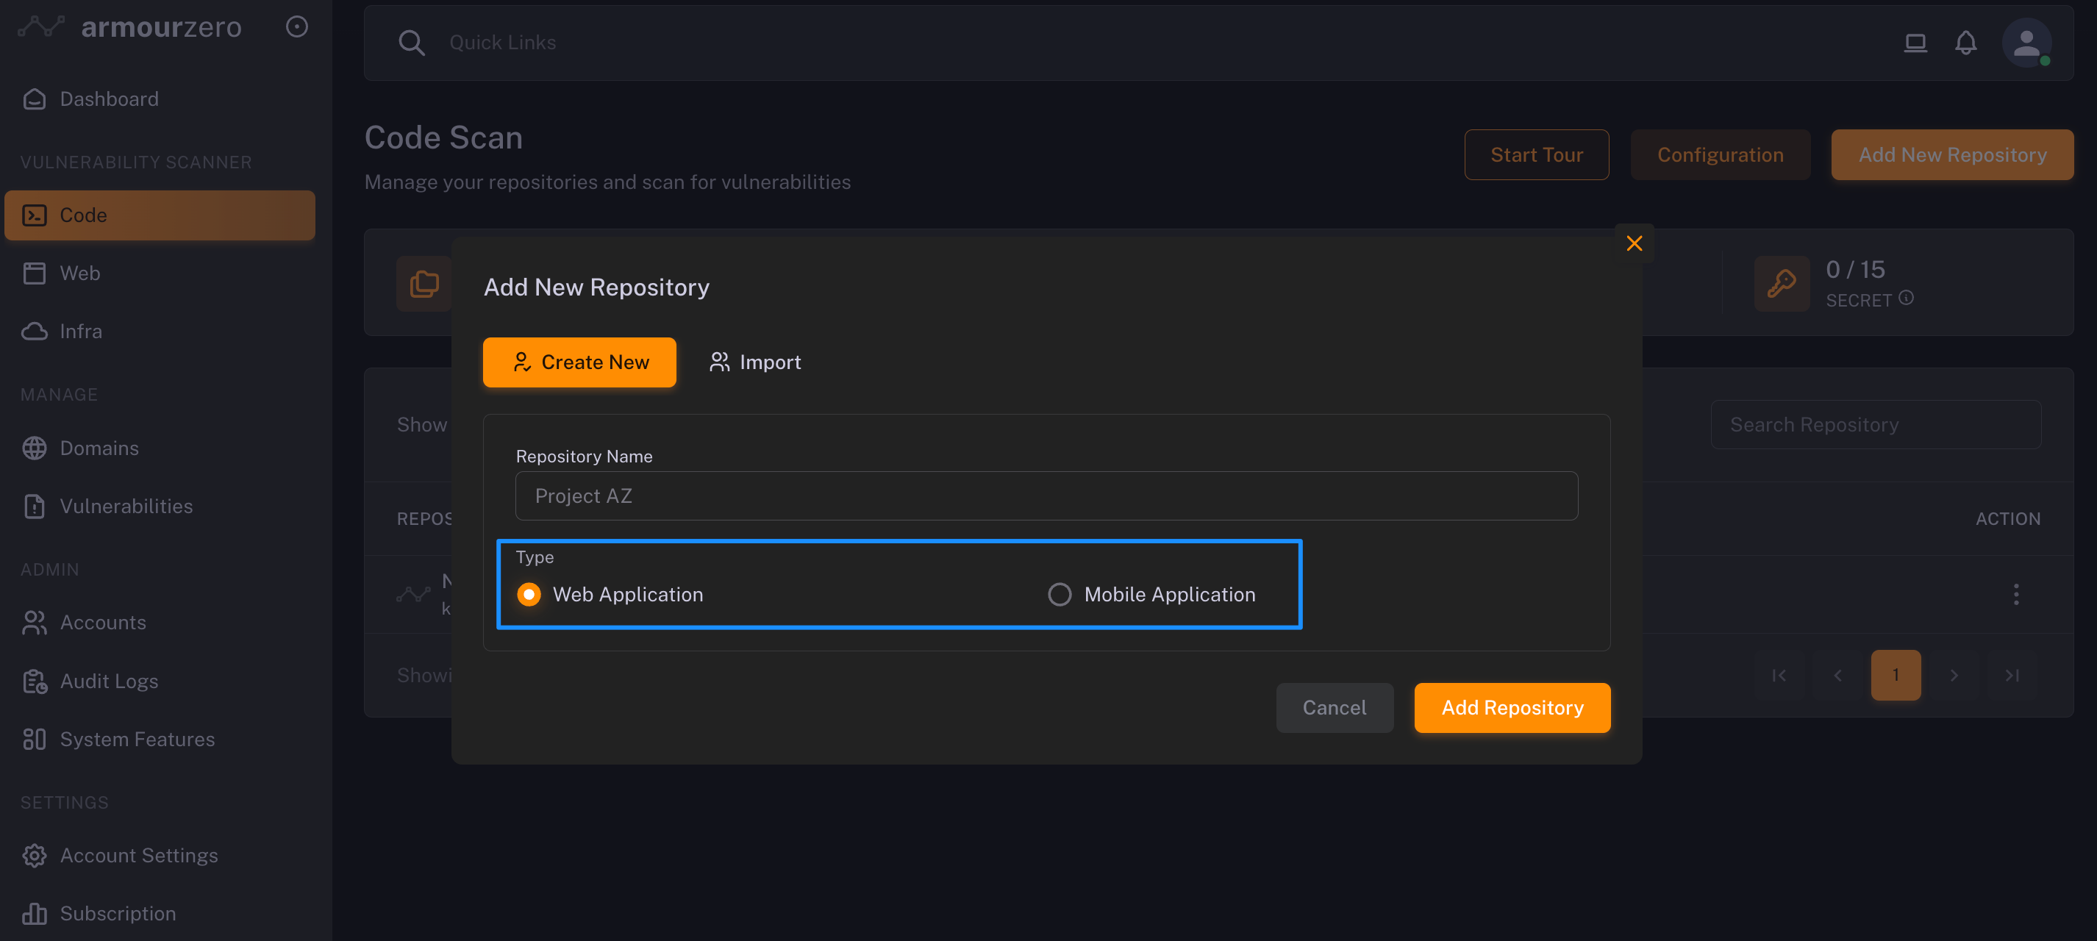The width and height of the screenshot is (2097, 941).
Task: Open the three-dot row action menu
Action: (2015, 594)
